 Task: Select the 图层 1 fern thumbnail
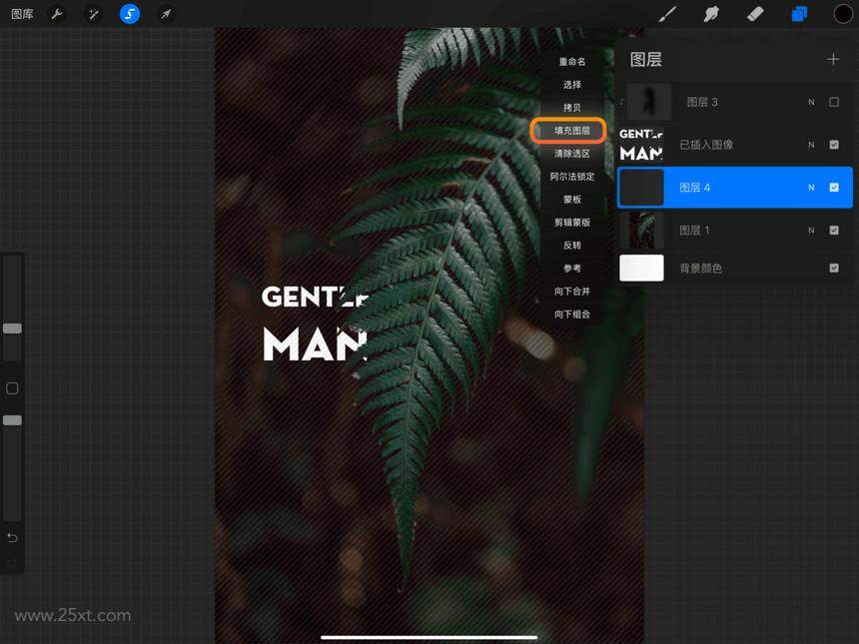coord(641,230)
